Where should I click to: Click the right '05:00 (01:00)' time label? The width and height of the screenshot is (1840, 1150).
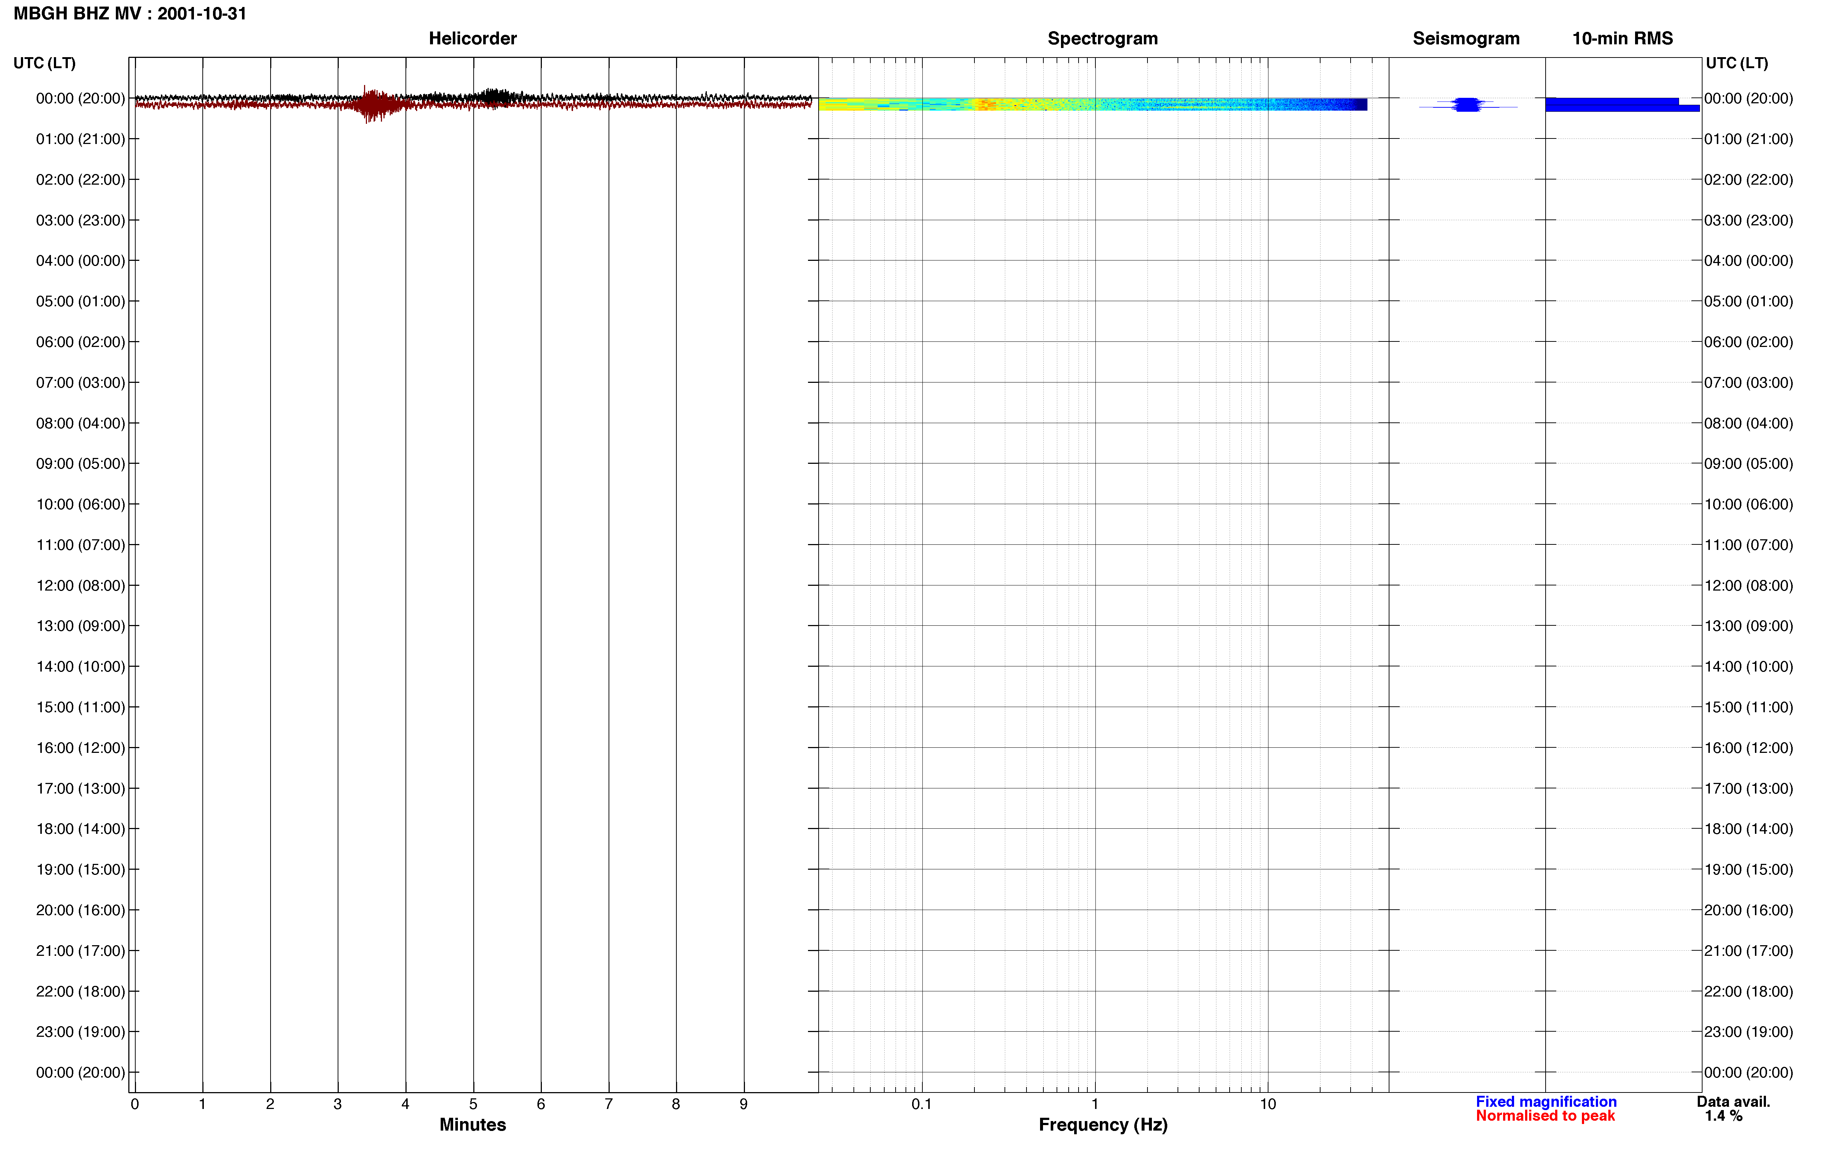tap(1749, 301)
